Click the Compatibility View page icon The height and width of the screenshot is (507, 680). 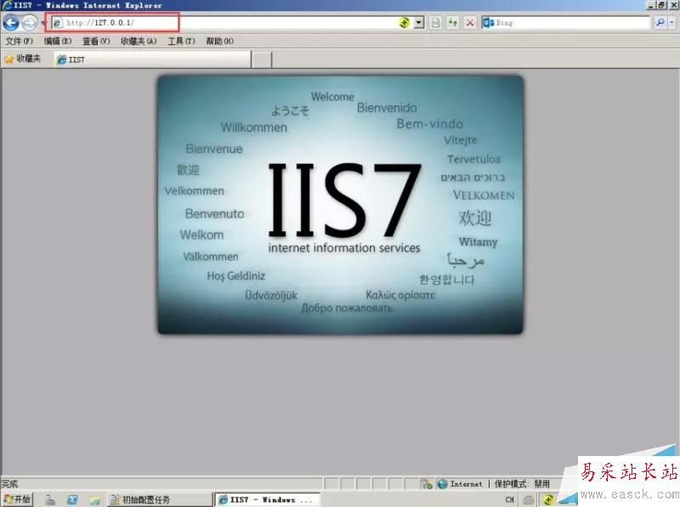pos(436,23)
